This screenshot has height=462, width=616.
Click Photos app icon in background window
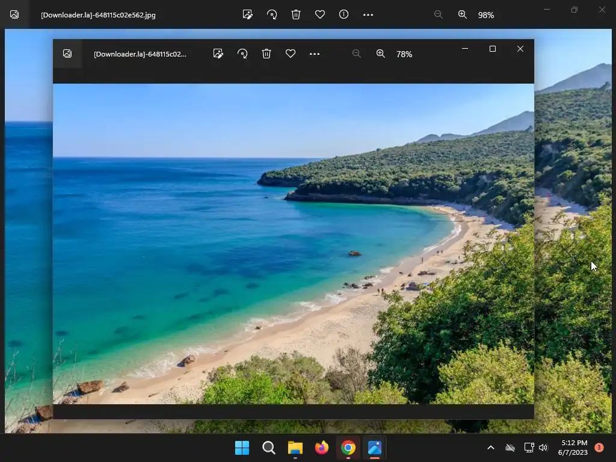(14, 14)
